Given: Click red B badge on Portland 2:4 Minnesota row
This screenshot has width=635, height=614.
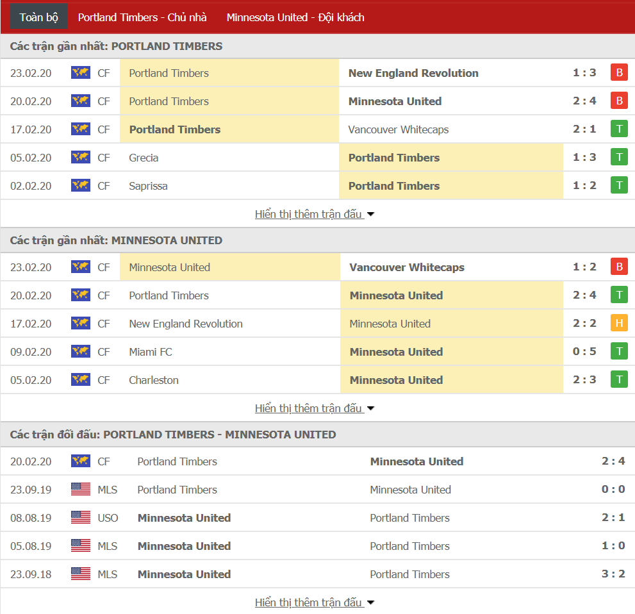Looking at the screenshot, I should click(619, 101).
